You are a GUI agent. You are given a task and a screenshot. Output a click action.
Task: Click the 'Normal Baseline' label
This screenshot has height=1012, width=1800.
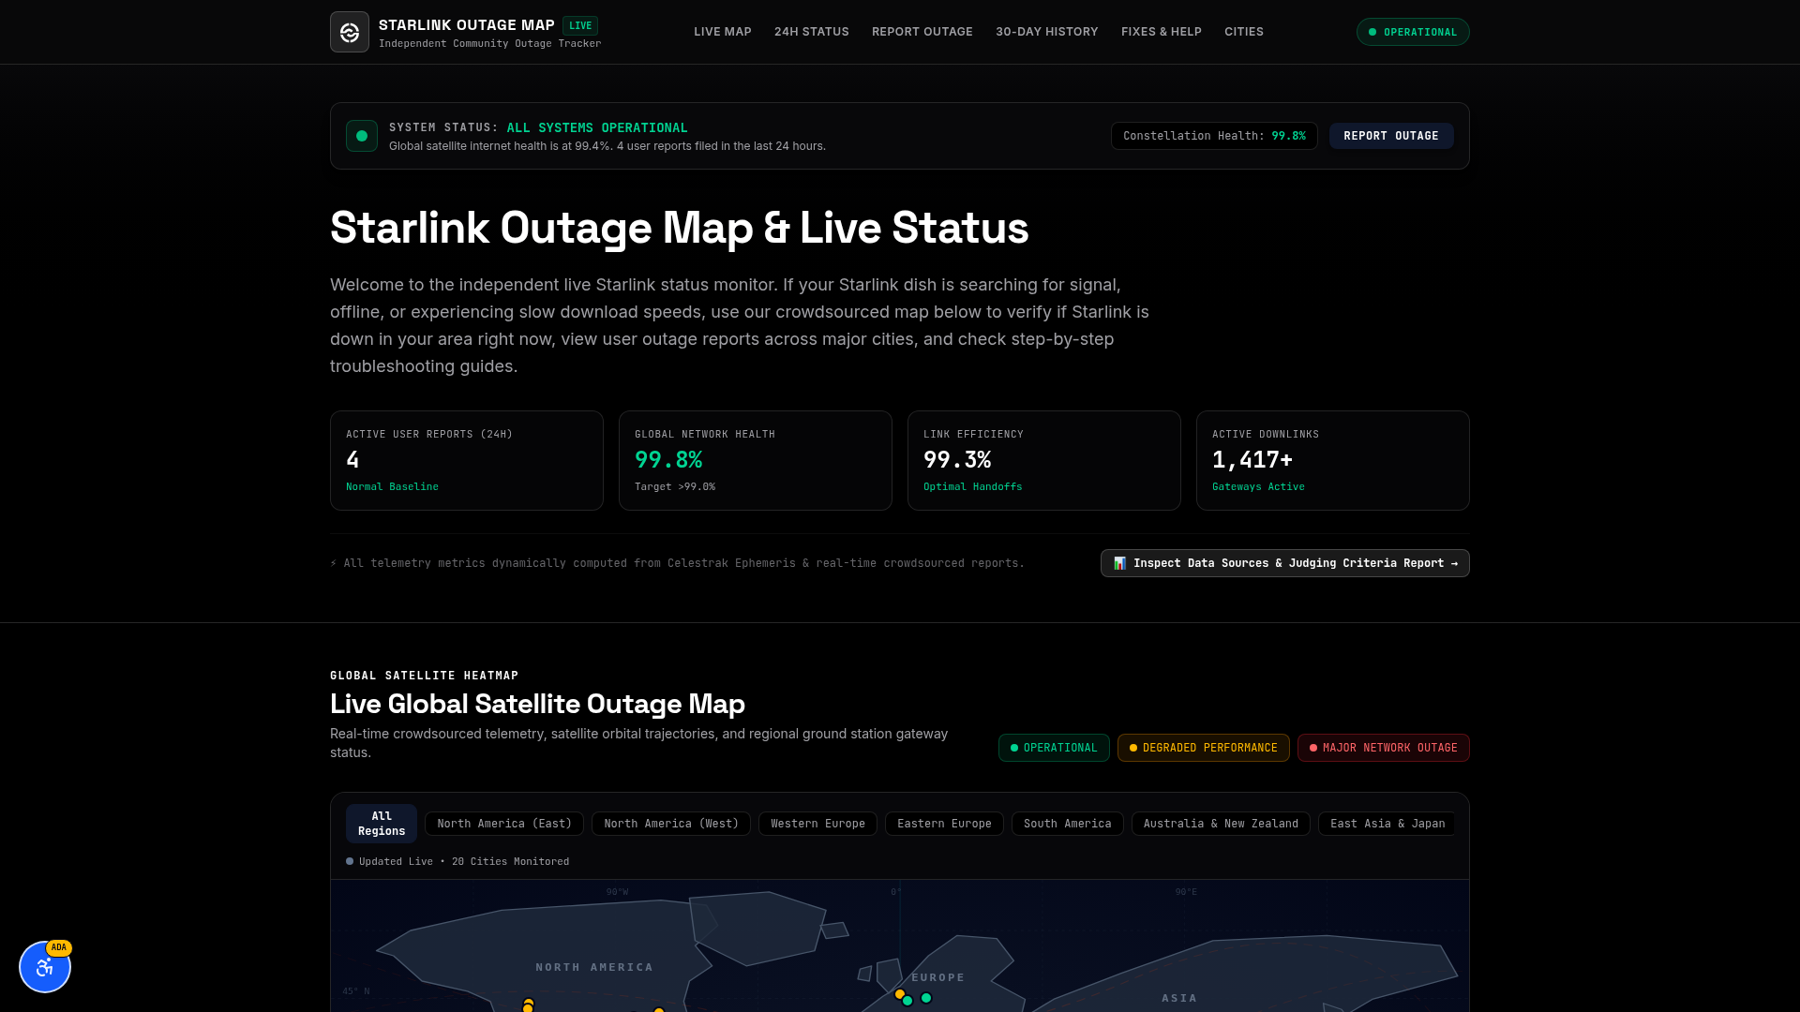pos(392,486)
